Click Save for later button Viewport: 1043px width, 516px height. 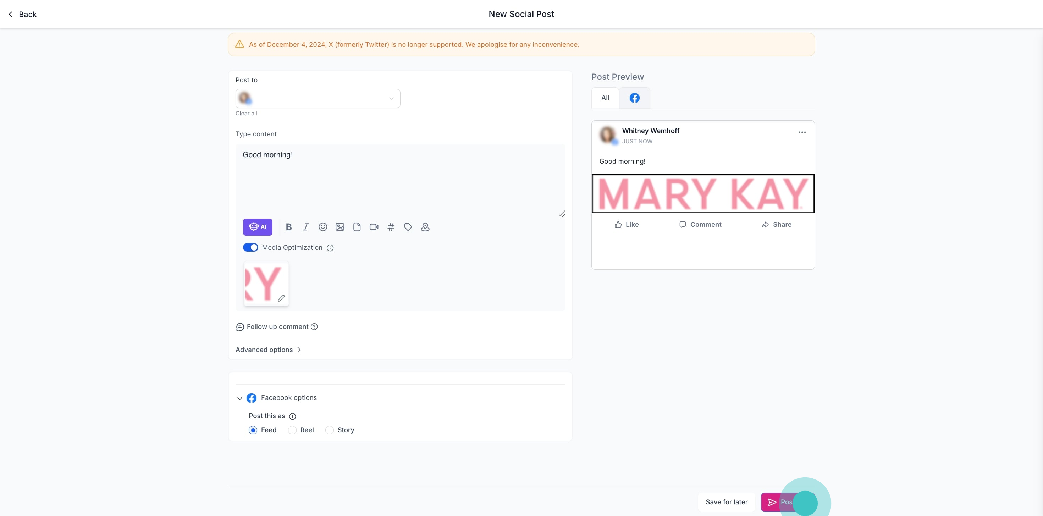coord(727,502)
